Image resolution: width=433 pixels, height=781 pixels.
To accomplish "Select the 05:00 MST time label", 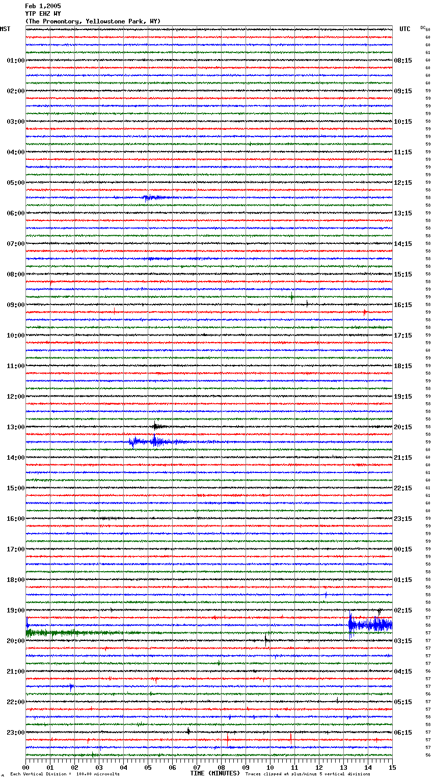I will coord(16,183).
